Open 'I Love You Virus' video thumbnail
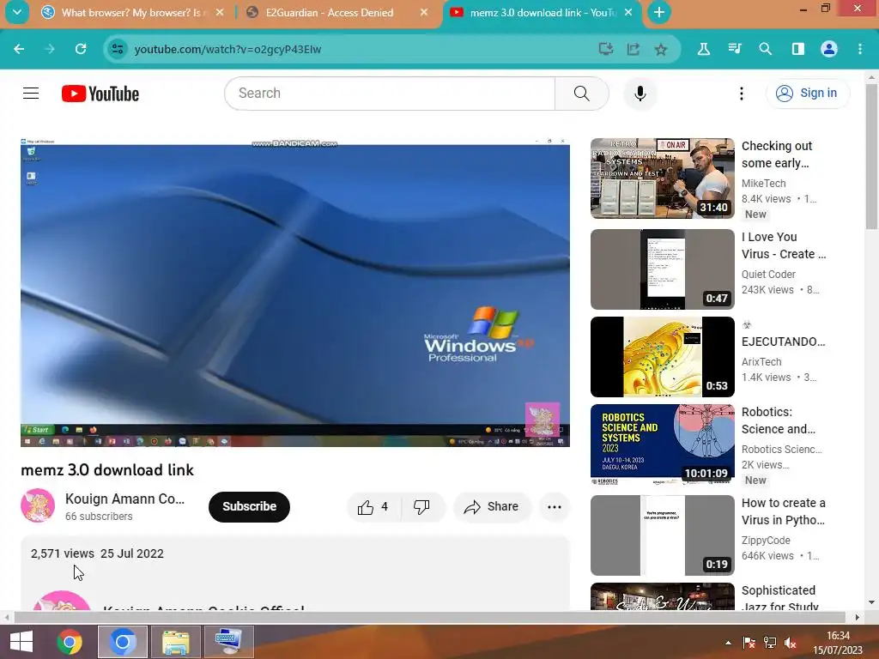The width and height of the screenshot is (879, 659). [662, 269]
